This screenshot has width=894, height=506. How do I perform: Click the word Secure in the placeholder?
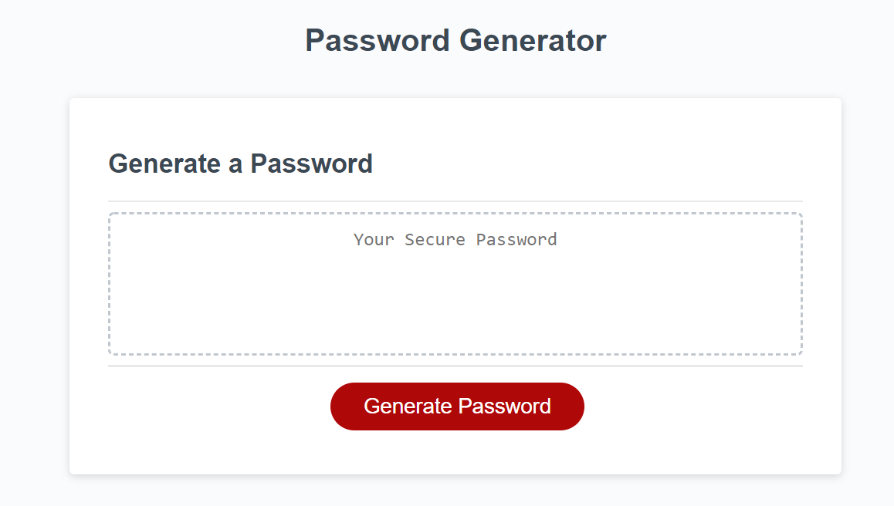[435, 239]
